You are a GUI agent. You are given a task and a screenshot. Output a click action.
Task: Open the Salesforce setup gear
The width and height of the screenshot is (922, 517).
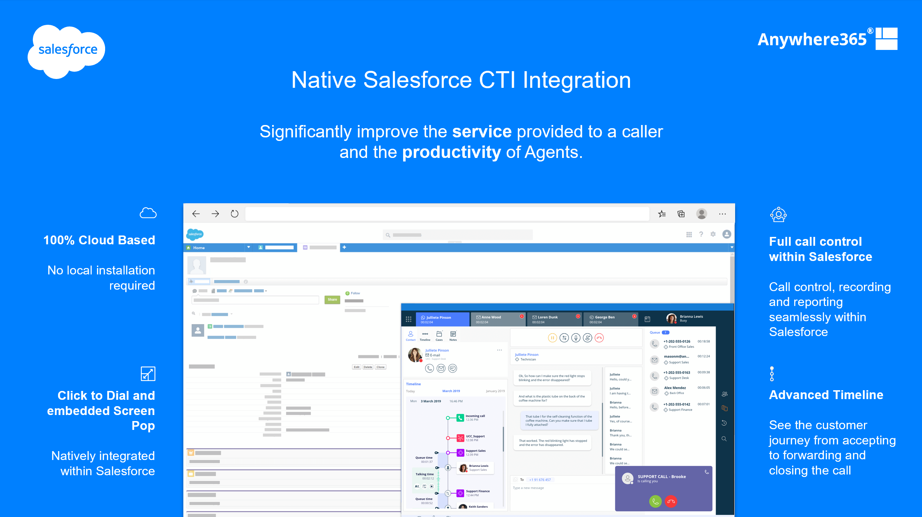[x=713, y=234]
